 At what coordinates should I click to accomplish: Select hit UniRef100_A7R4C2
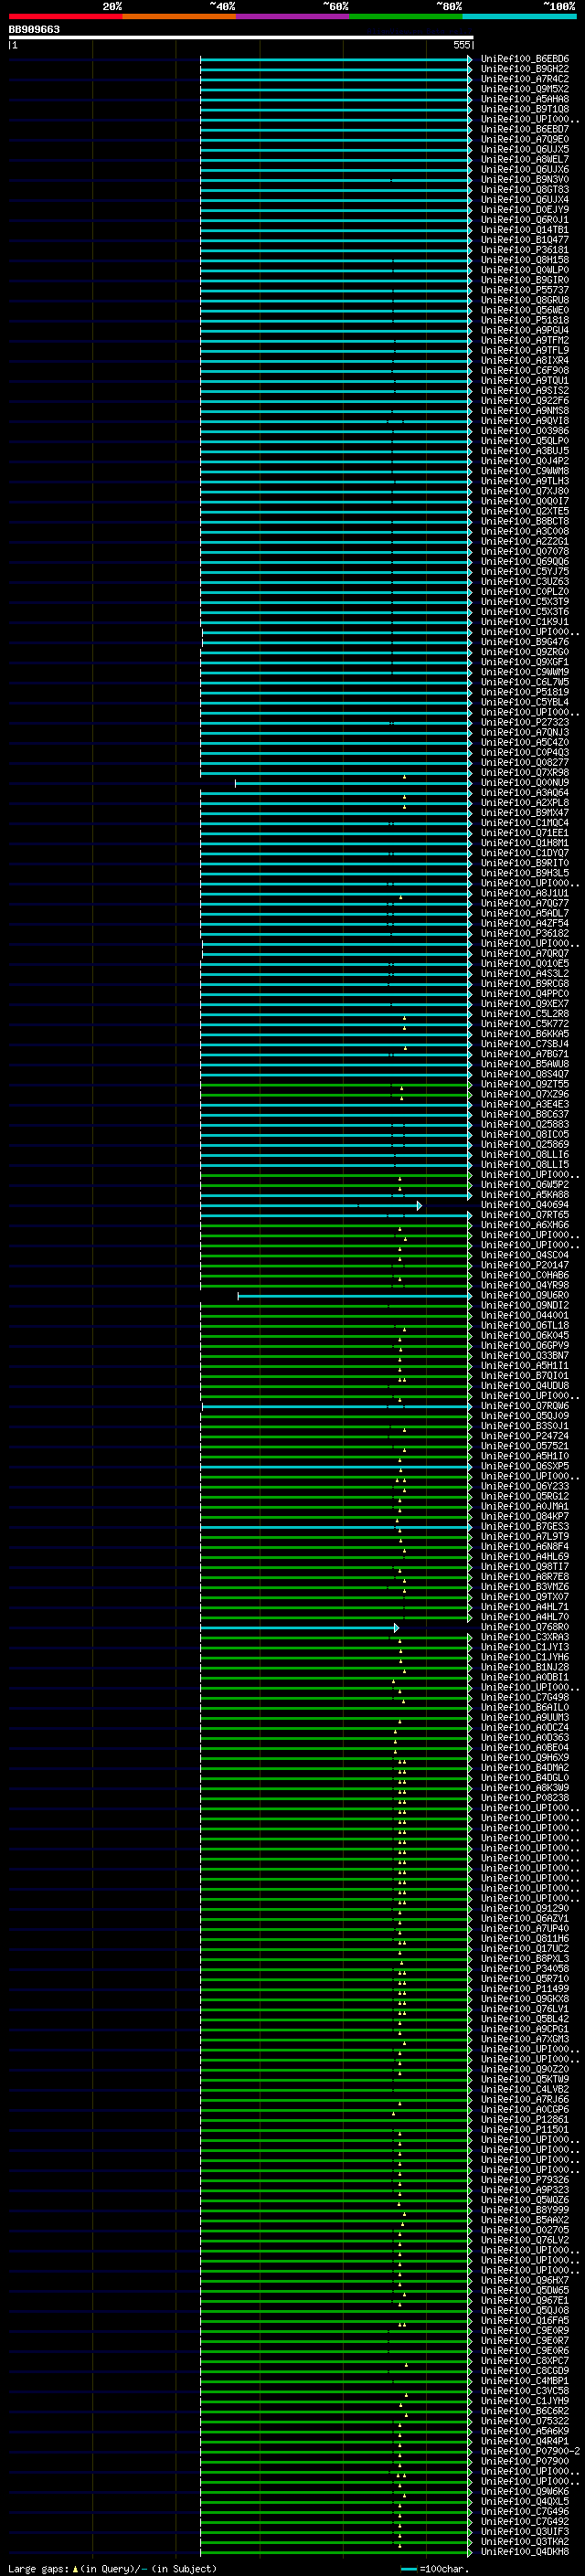coord(525,79)
